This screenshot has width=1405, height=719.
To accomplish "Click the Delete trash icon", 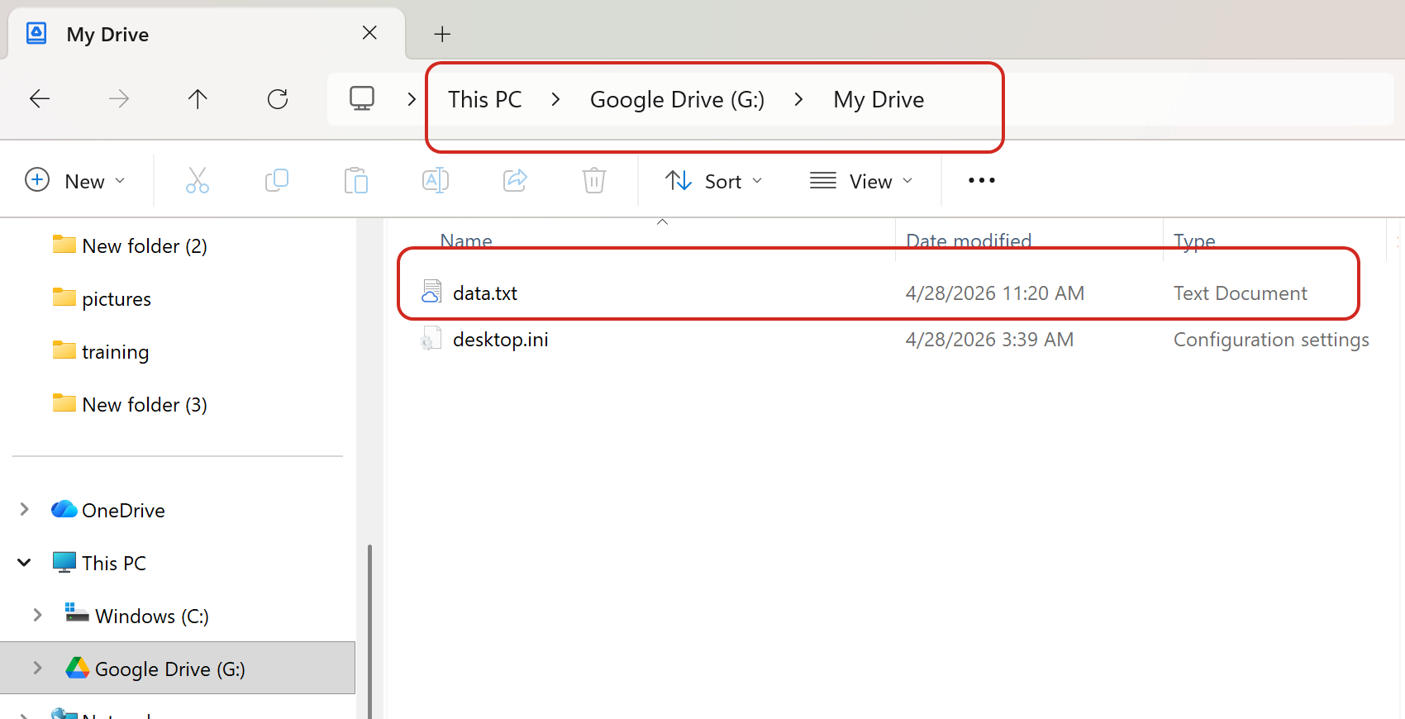I will click(594, 180).
